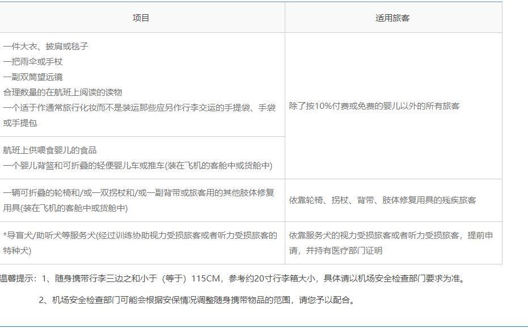528x328 pixels.
Task: Select the line 一副双筒望远镜
Action: (x=33, y=77)
